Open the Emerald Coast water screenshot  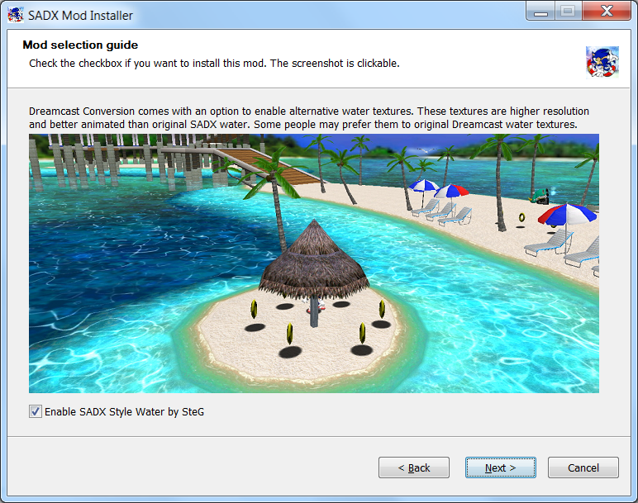pyautogui.click(x=314, y=263)
